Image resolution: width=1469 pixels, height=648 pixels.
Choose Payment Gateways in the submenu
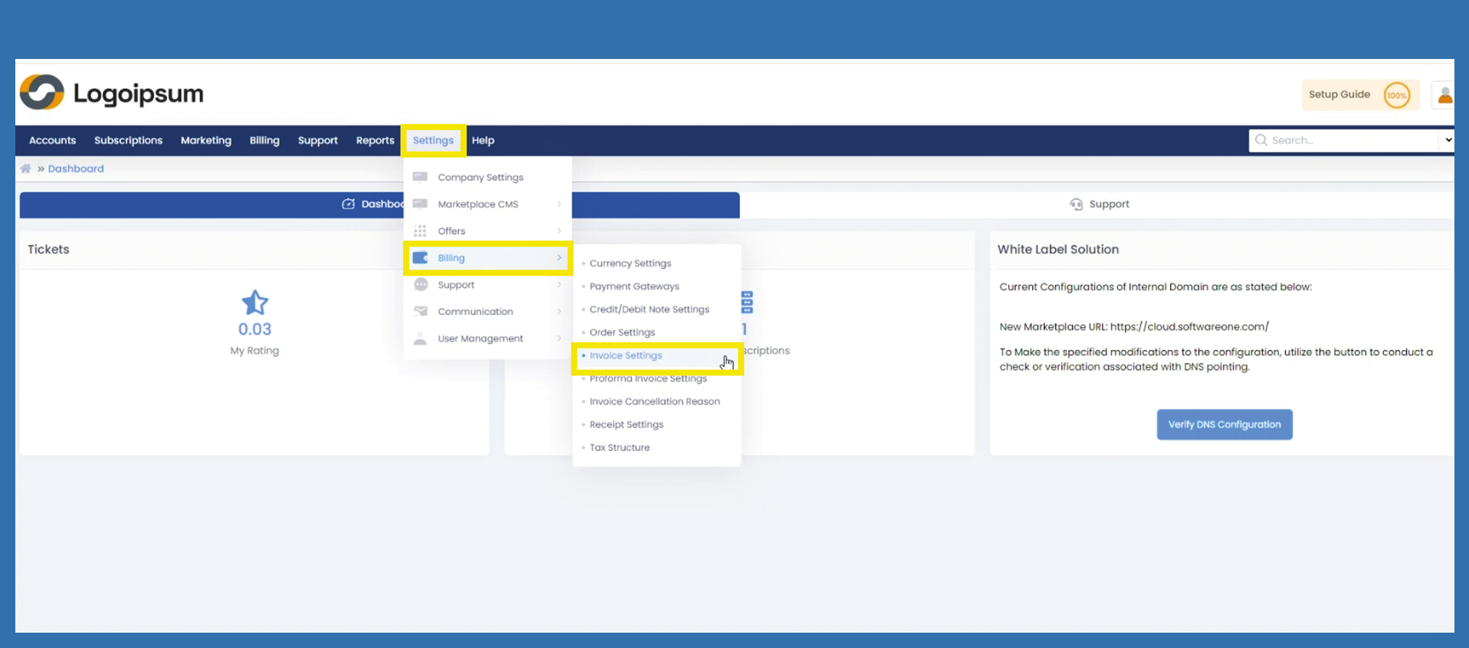(634, 286)
